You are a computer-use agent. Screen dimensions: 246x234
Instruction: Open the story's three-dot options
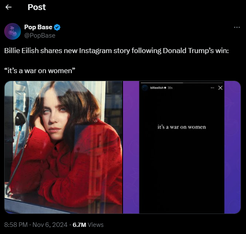point(212,88)
